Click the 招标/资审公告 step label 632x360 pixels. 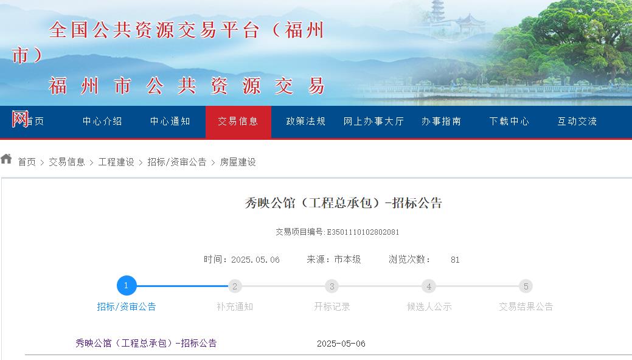127,306
